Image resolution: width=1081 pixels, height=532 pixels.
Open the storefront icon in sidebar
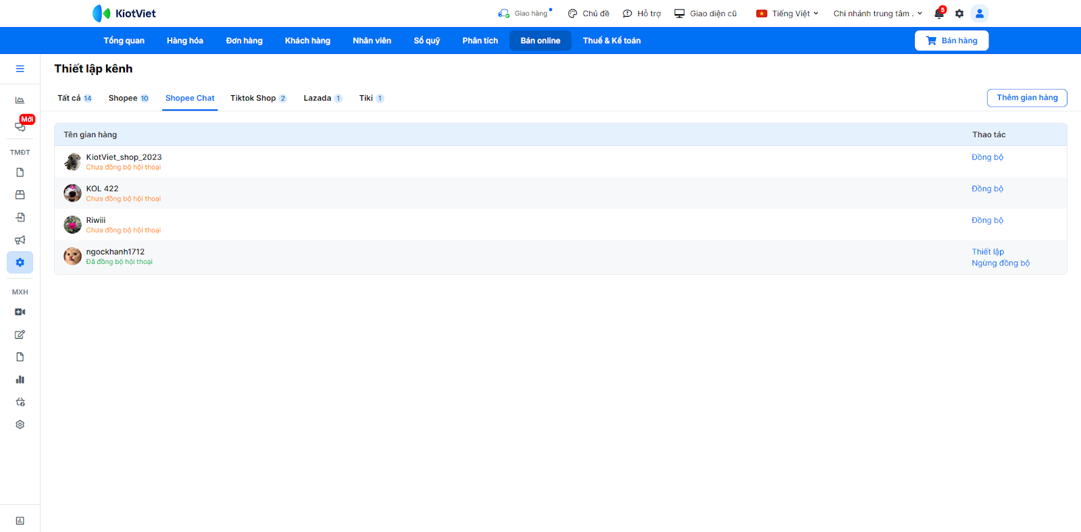point(20,195)
